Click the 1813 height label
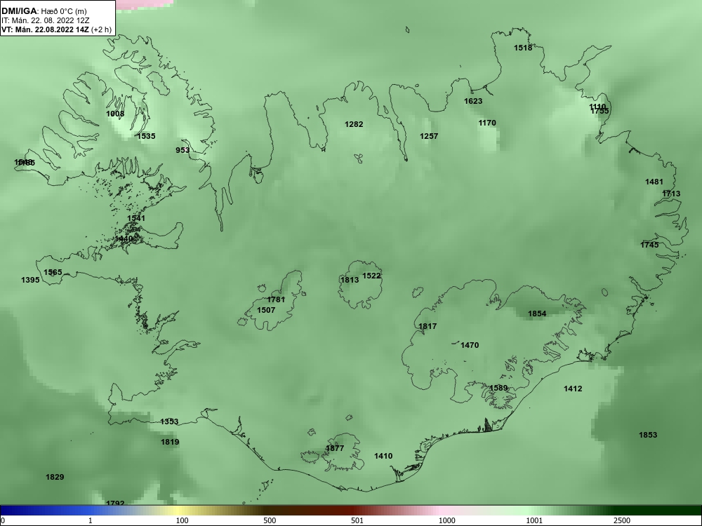Viewport: 702px width, 526px height. 350,280
